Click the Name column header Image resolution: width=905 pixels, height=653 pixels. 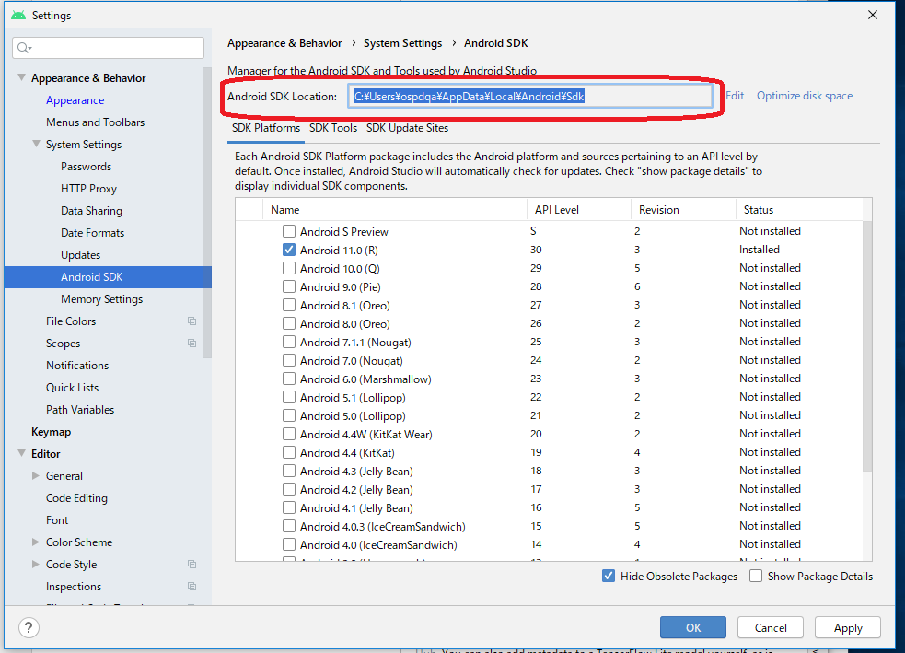(x=395, y=210)
